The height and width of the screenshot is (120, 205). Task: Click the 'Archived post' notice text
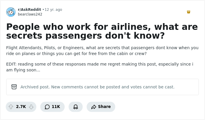[97, 87]
